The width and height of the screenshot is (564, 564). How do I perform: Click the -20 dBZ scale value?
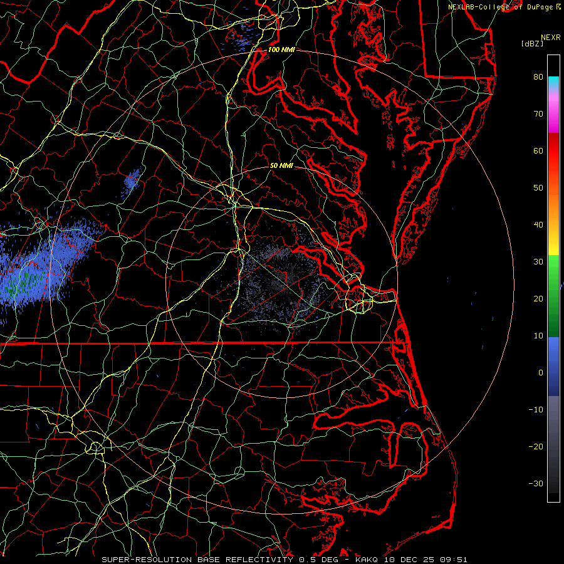536,446
